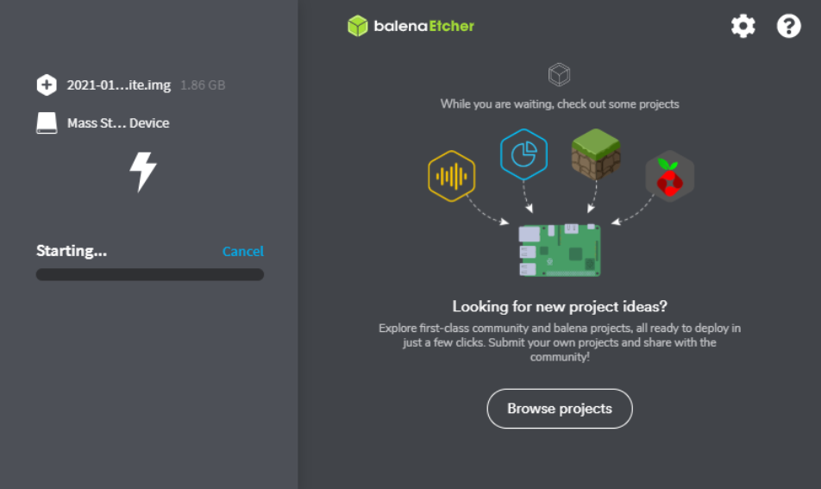Click the 1.86 GB image size label
The image size is (821, 489).
[x=203, y=85]
